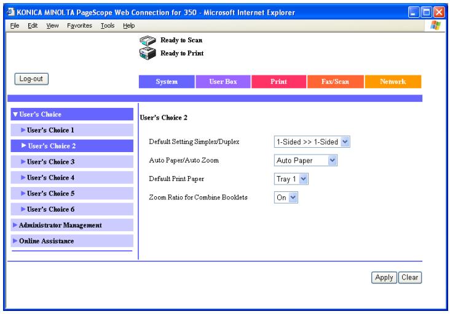Click the Windows flag logo
This screenshot has width=450, height=314.
pyautogui.click(x=435, y=25)
